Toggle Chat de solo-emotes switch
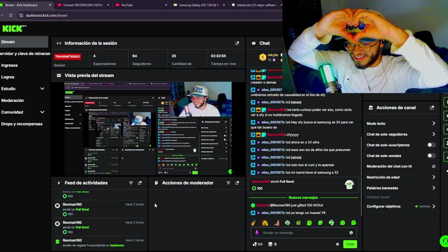 [431, 156]
